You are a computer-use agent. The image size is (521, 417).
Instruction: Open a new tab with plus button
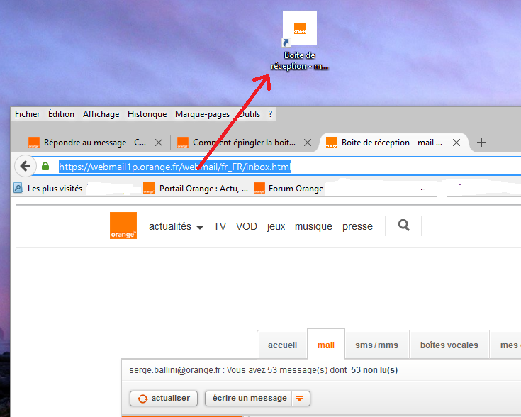pos(481,143)
